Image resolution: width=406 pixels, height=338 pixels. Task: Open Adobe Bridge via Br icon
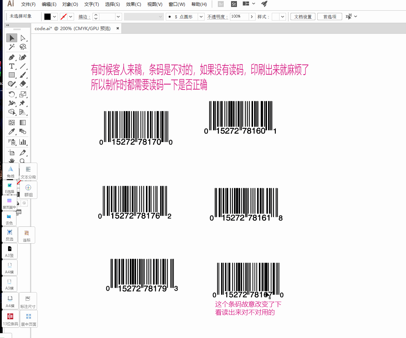[221, 4]
